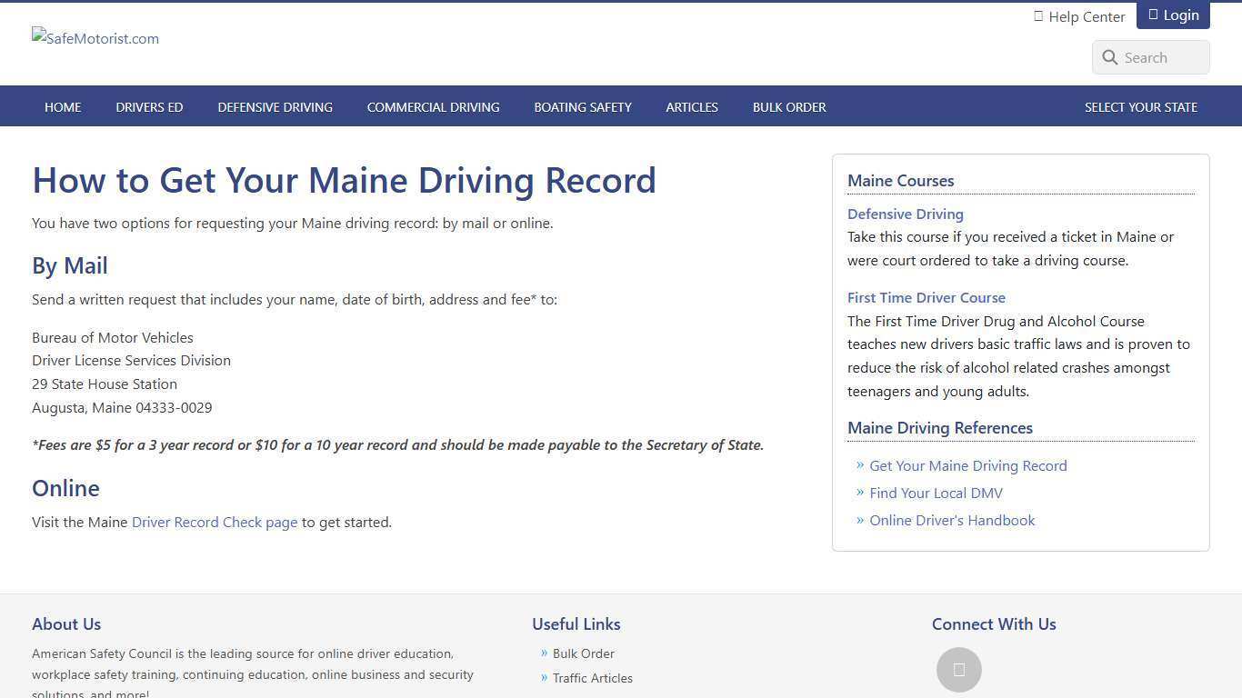This screenshot has width=1242, height=698.
Task: Select BOATING SAFETY from the navigation
Action: (x=583, y=106)
